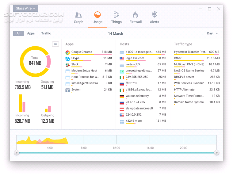Click the left timeline slider handle
The height and width of the screenshot is (176, 233).
pyautogui.click(x=17, y=153)
